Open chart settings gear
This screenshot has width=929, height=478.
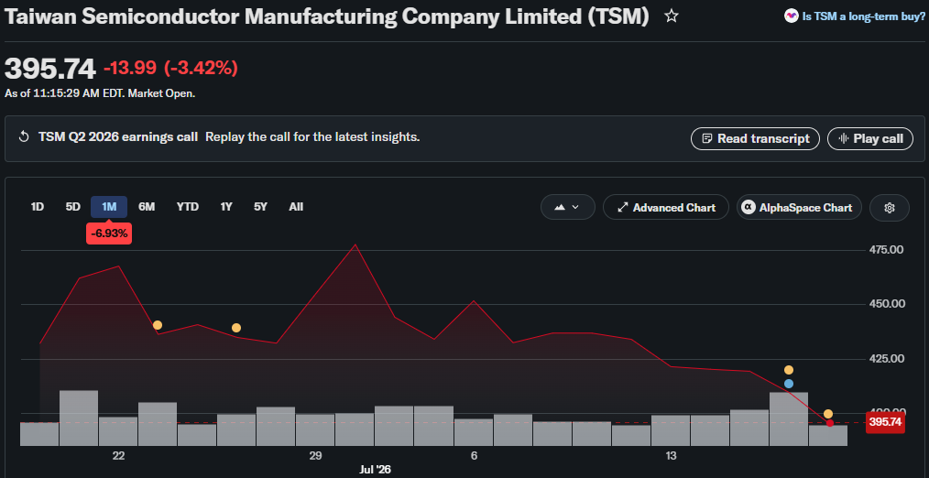point(890,207)
